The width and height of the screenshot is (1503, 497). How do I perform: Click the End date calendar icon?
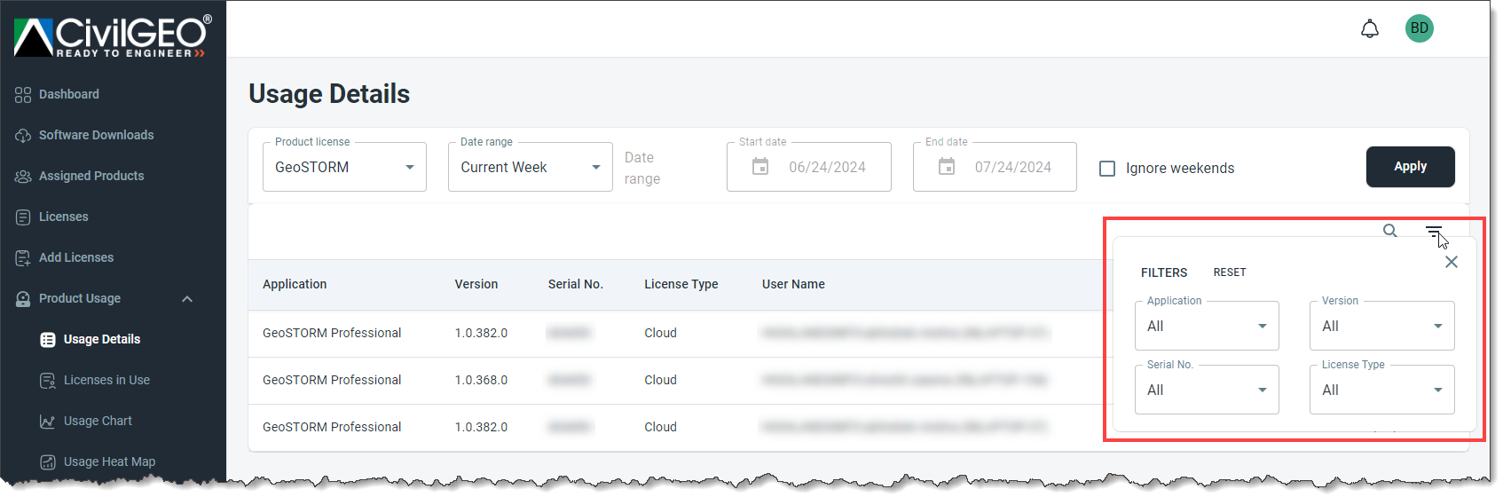click(x=947, y=167)
